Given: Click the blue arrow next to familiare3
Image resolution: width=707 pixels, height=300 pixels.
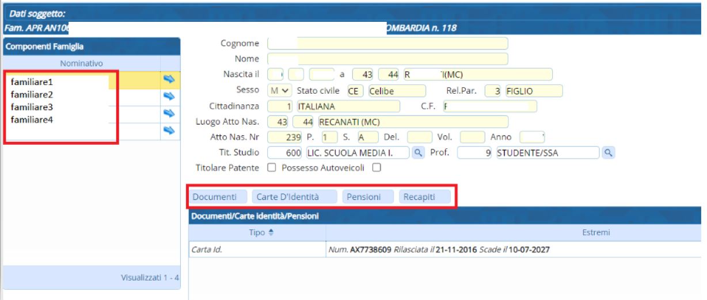Looking at the screenshot, I should tap(169, 114).
